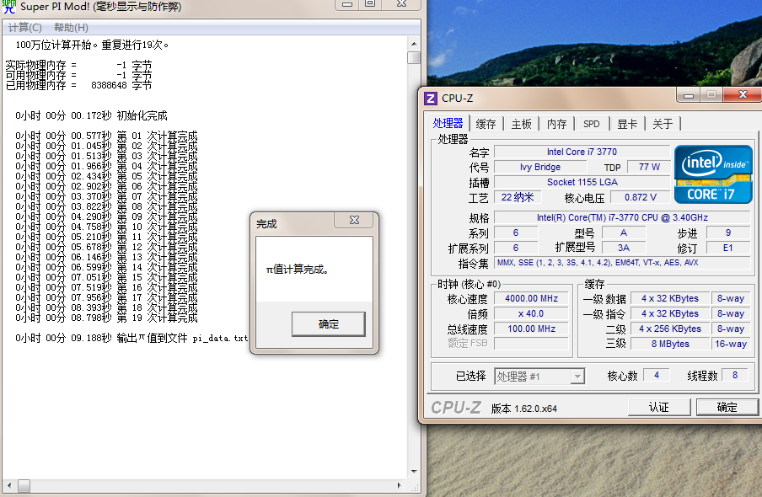Click the processor name field Intel Core i7 3770
This screenshot has width=762, height=497.
tap(582, 152)
